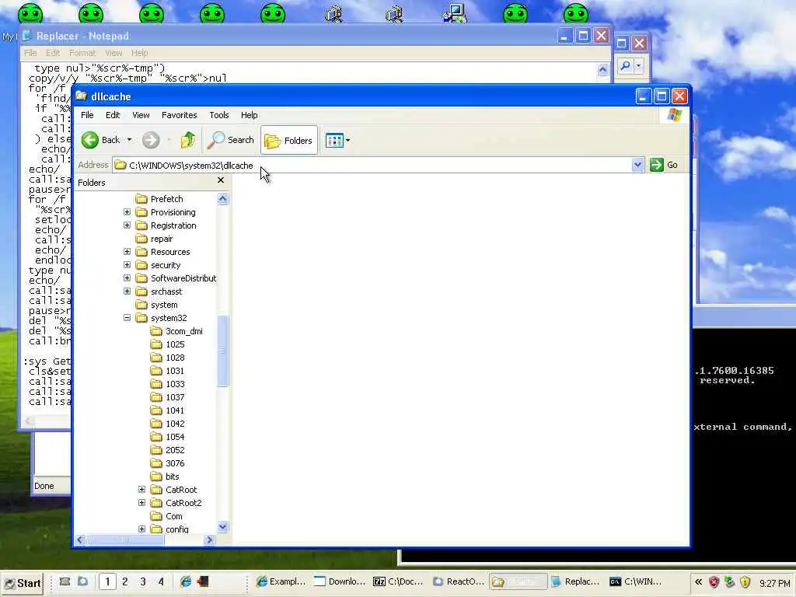
Task: Open the Search pane in Explorer
Action: [230, 140]
